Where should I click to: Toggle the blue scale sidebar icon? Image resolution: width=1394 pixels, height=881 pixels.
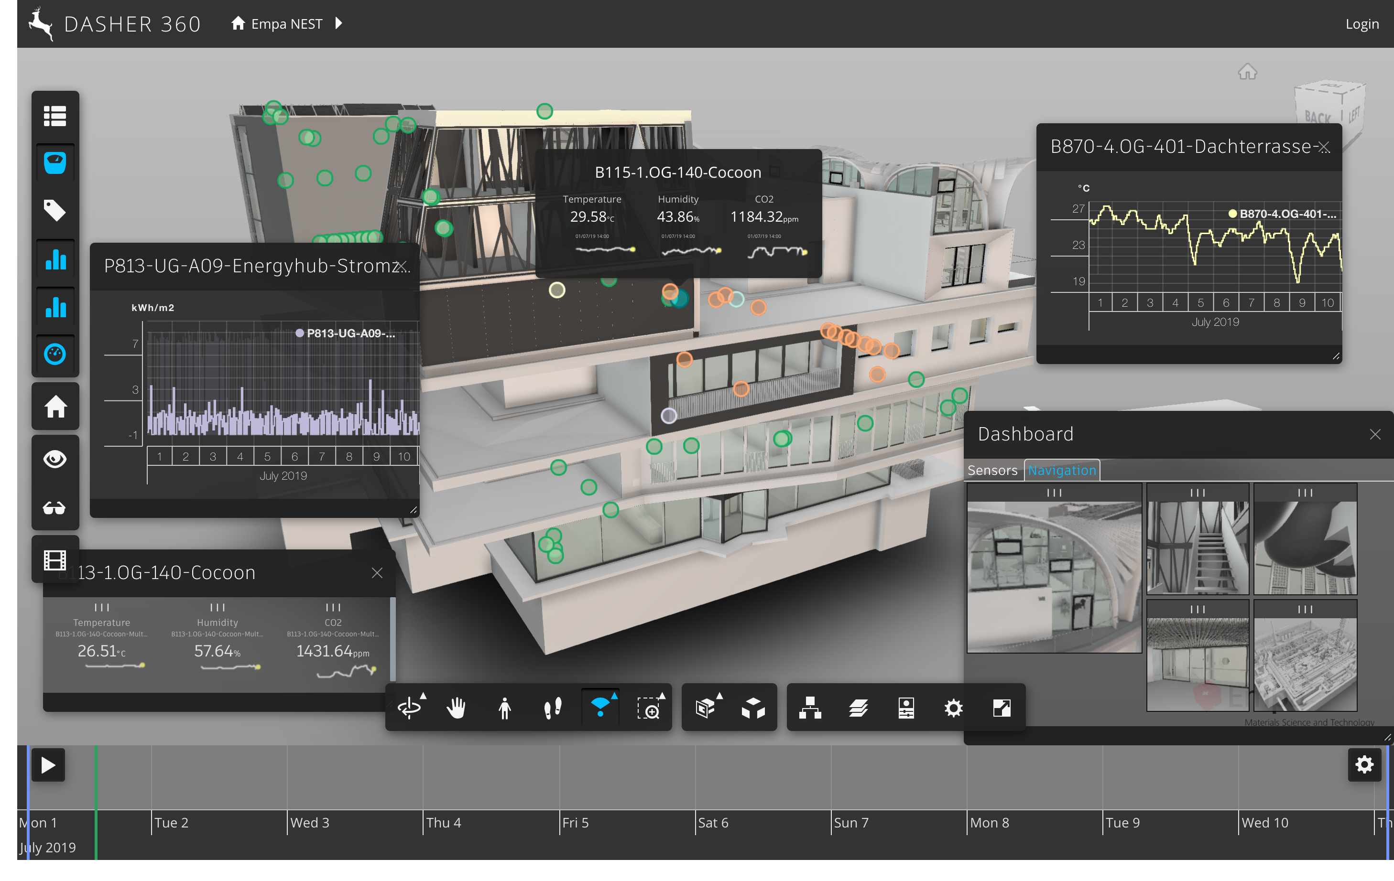tap(55, 162)
